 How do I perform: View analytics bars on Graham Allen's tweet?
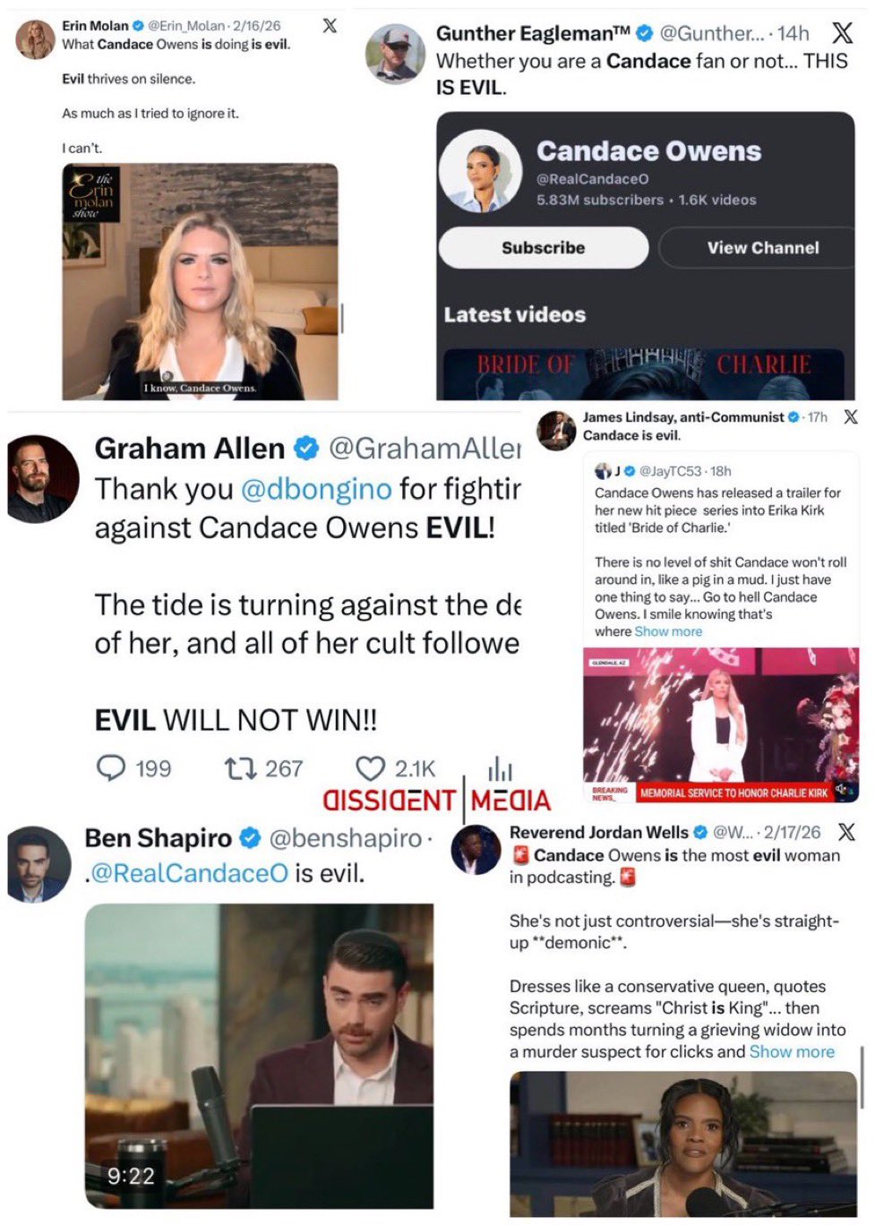click(x=501, y=768)
